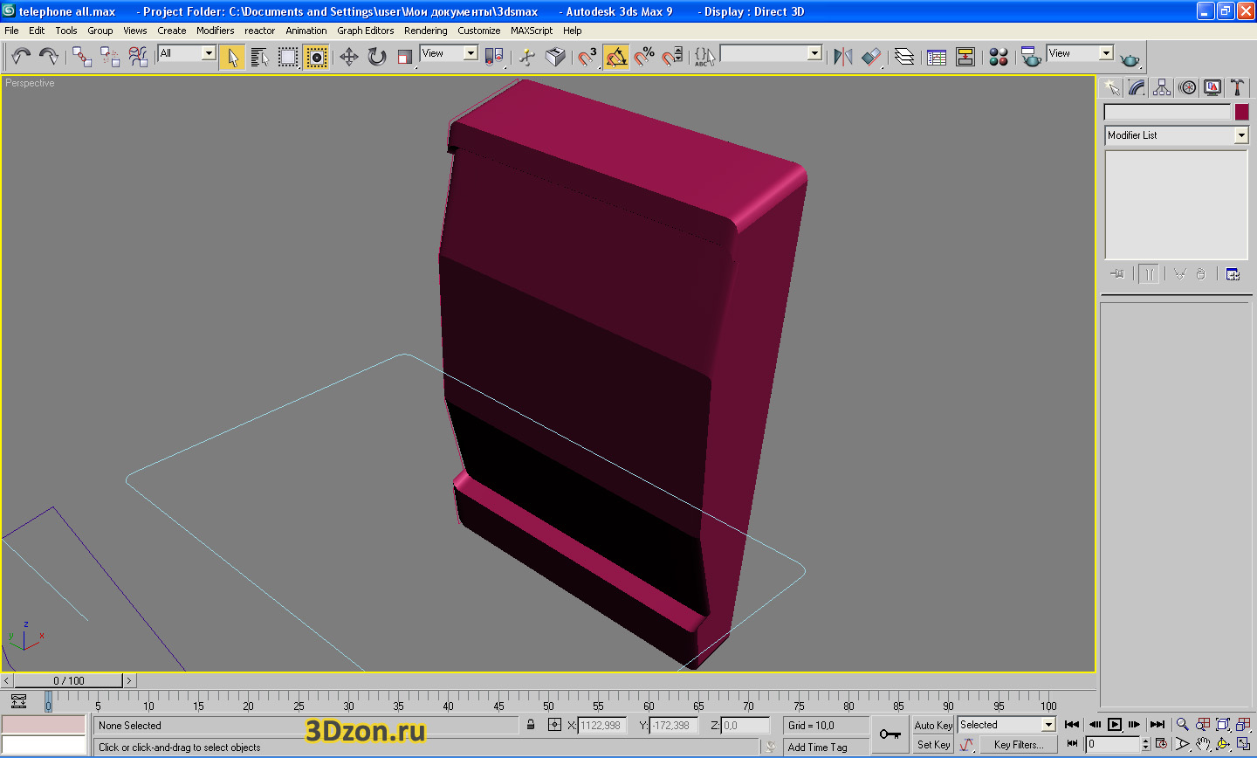Activate the Select and Move tool
1257x758 pixels.
click(x=349, y=57)
